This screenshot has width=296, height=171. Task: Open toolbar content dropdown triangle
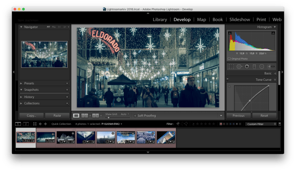pyautogui.click(x=221, y=115)
